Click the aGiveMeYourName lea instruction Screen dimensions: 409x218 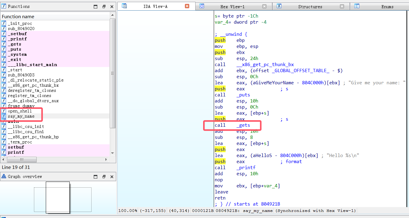pos(310,83)
